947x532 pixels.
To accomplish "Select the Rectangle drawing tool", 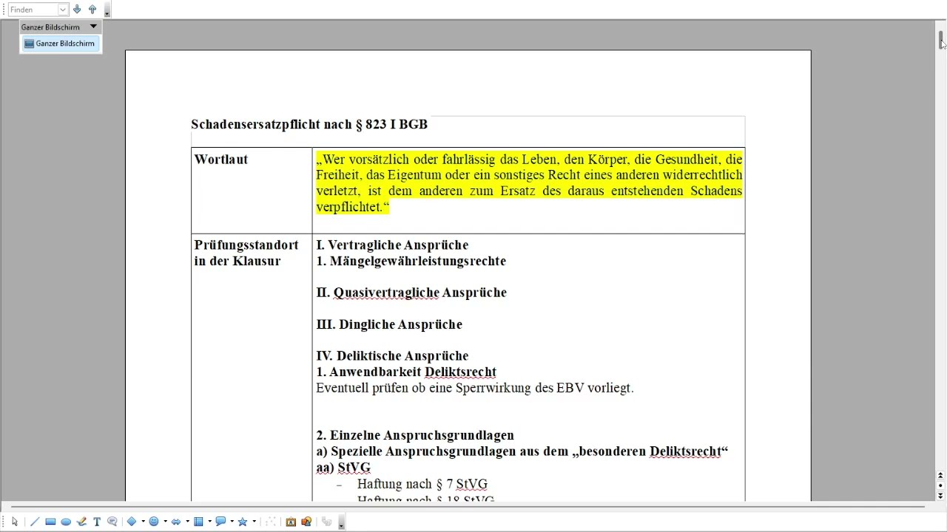I will (x=50, y=522).
